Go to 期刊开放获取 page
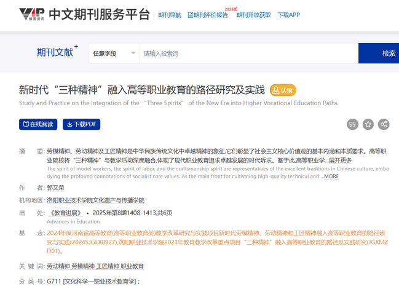 click(253, 15)
